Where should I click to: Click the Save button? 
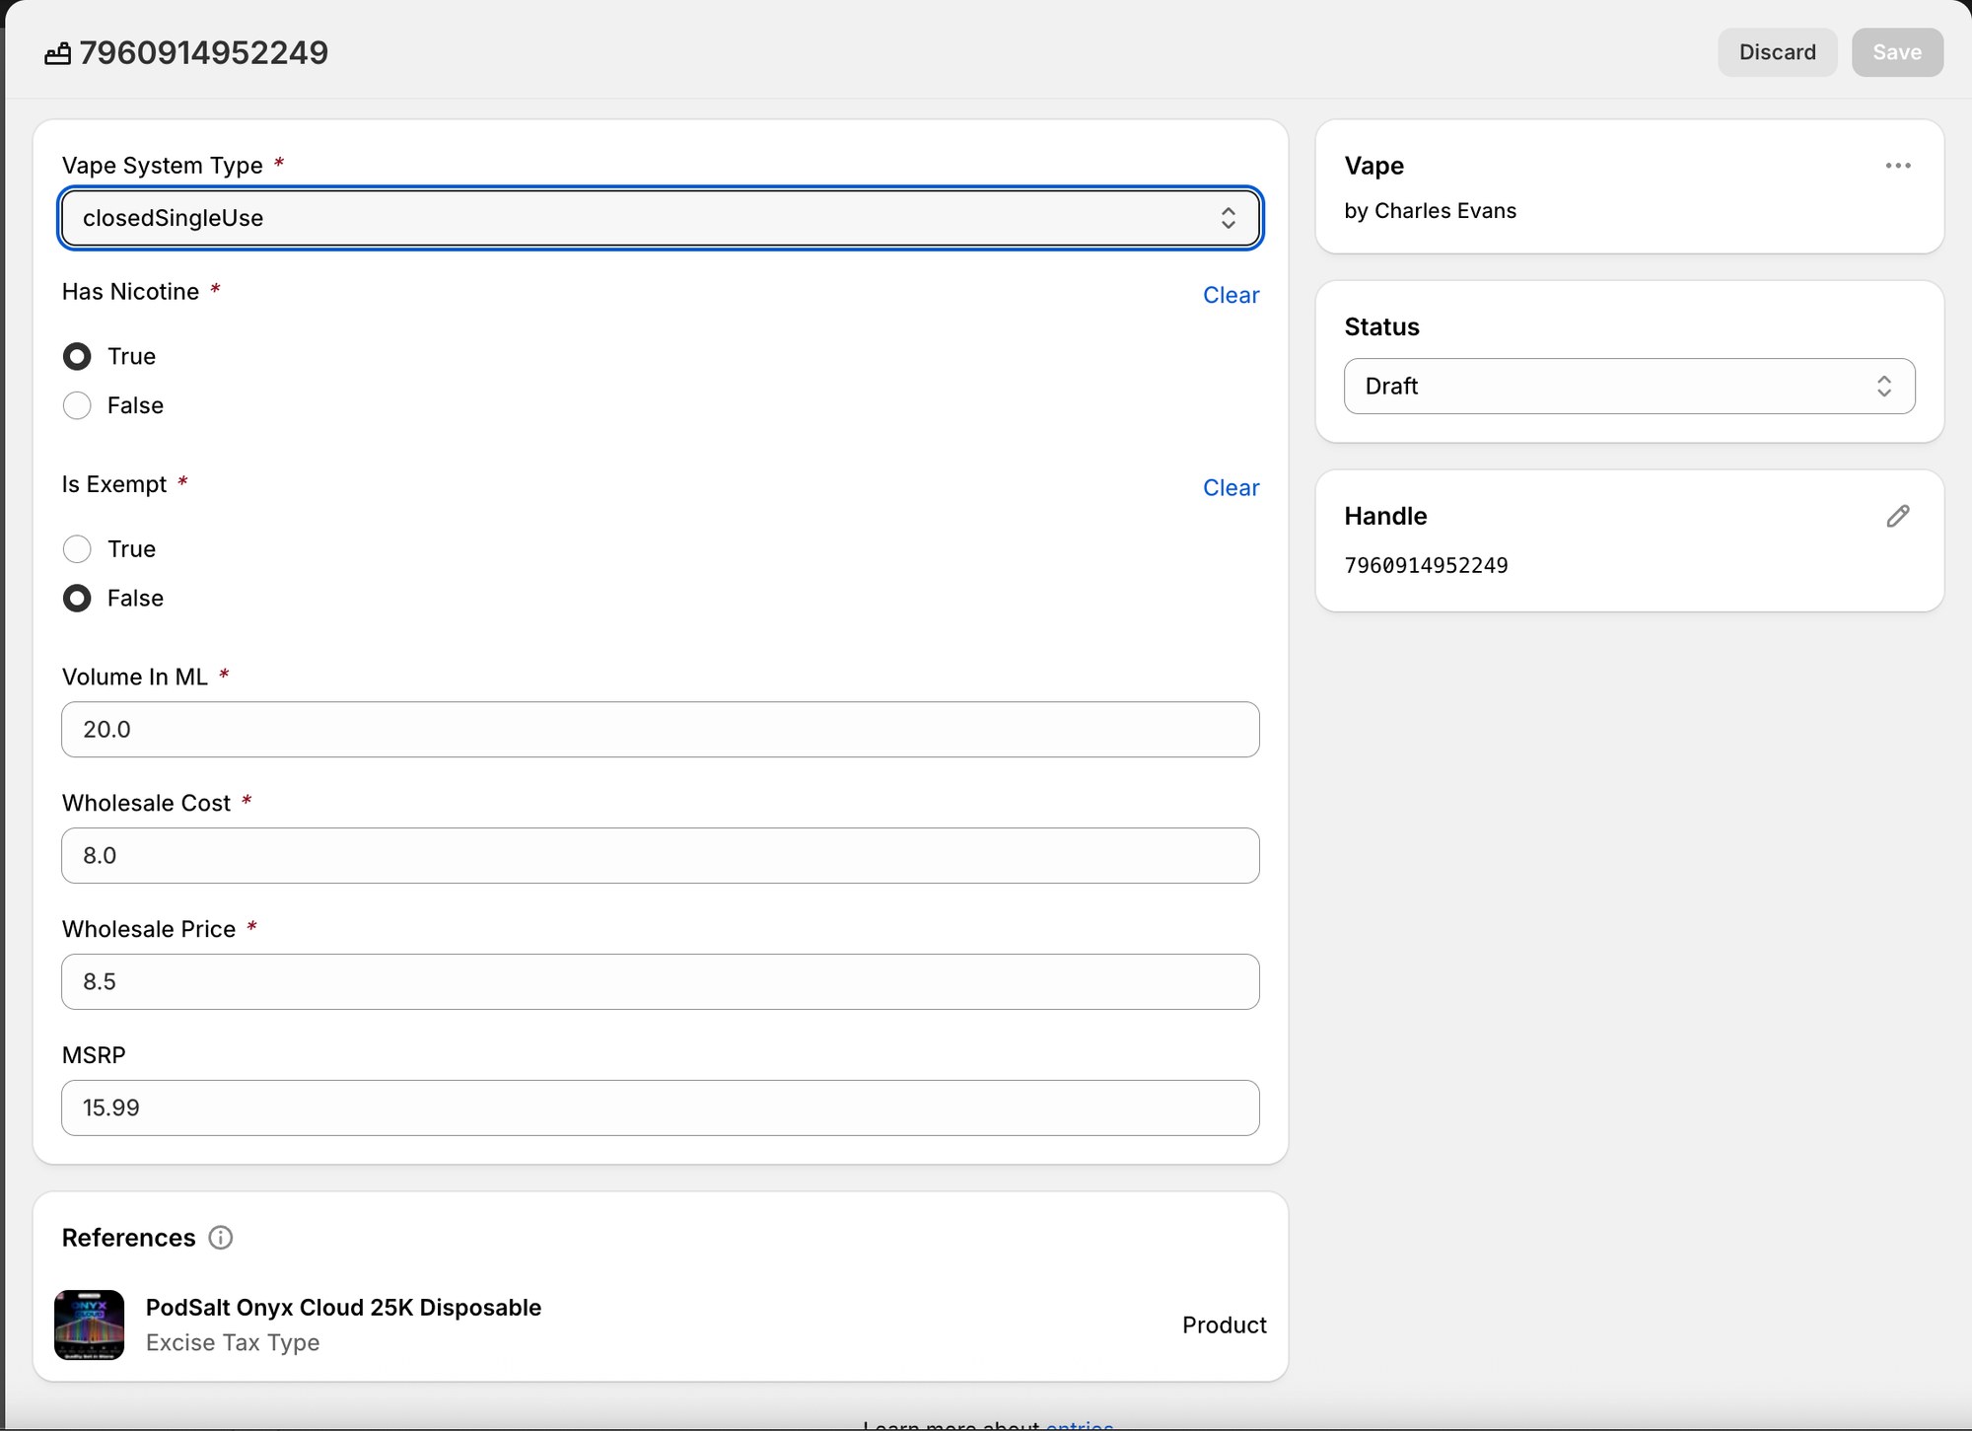pos(1896,52)
